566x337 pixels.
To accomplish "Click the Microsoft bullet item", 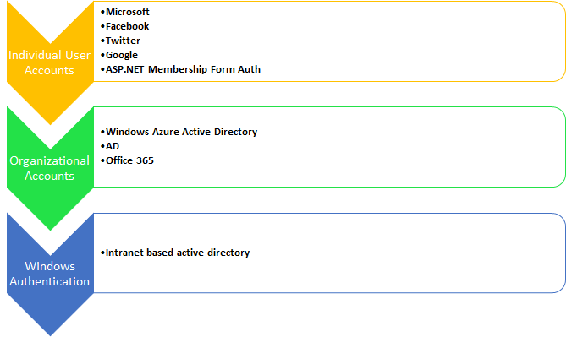I will coord(125,12).
